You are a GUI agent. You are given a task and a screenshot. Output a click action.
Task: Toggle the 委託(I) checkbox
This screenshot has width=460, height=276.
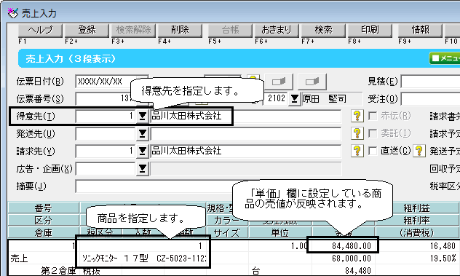(373, 133)
